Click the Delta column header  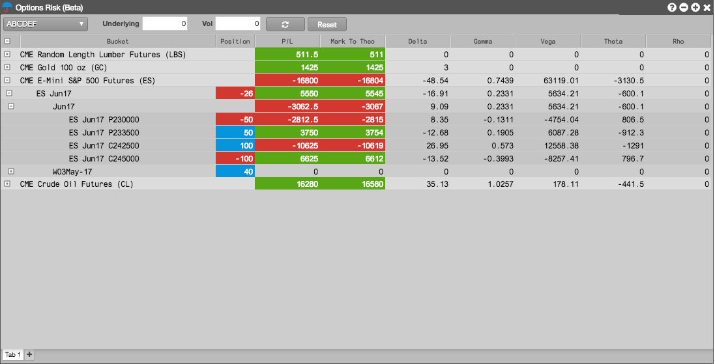click(418, 41)
